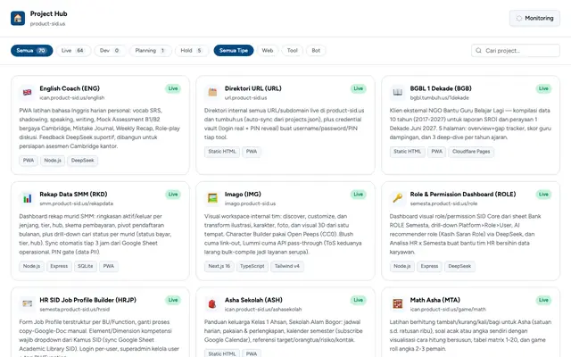Click semesta.product-sid.us/role URL text
Image resolution: width=571 pixels, height=357 pixels.
443,203
